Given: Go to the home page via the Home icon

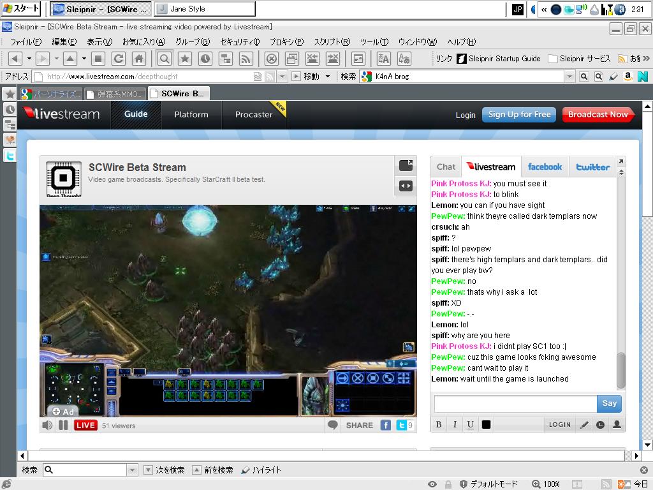Looking at the screenshot, I should click(138, 59).
